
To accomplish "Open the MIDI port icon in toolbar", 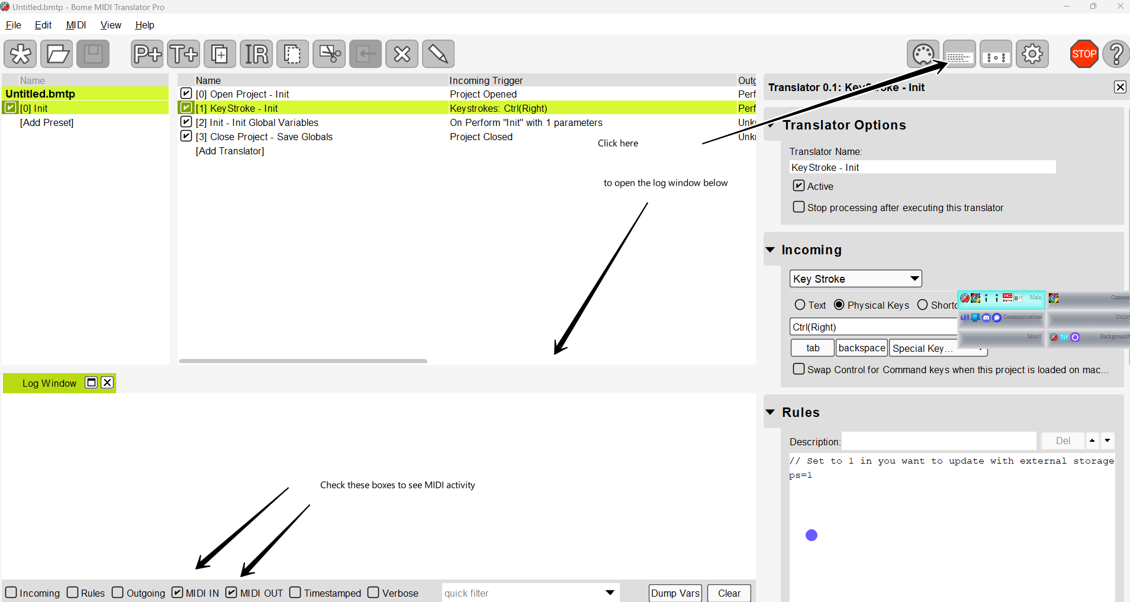I will [x=923, y=54].
